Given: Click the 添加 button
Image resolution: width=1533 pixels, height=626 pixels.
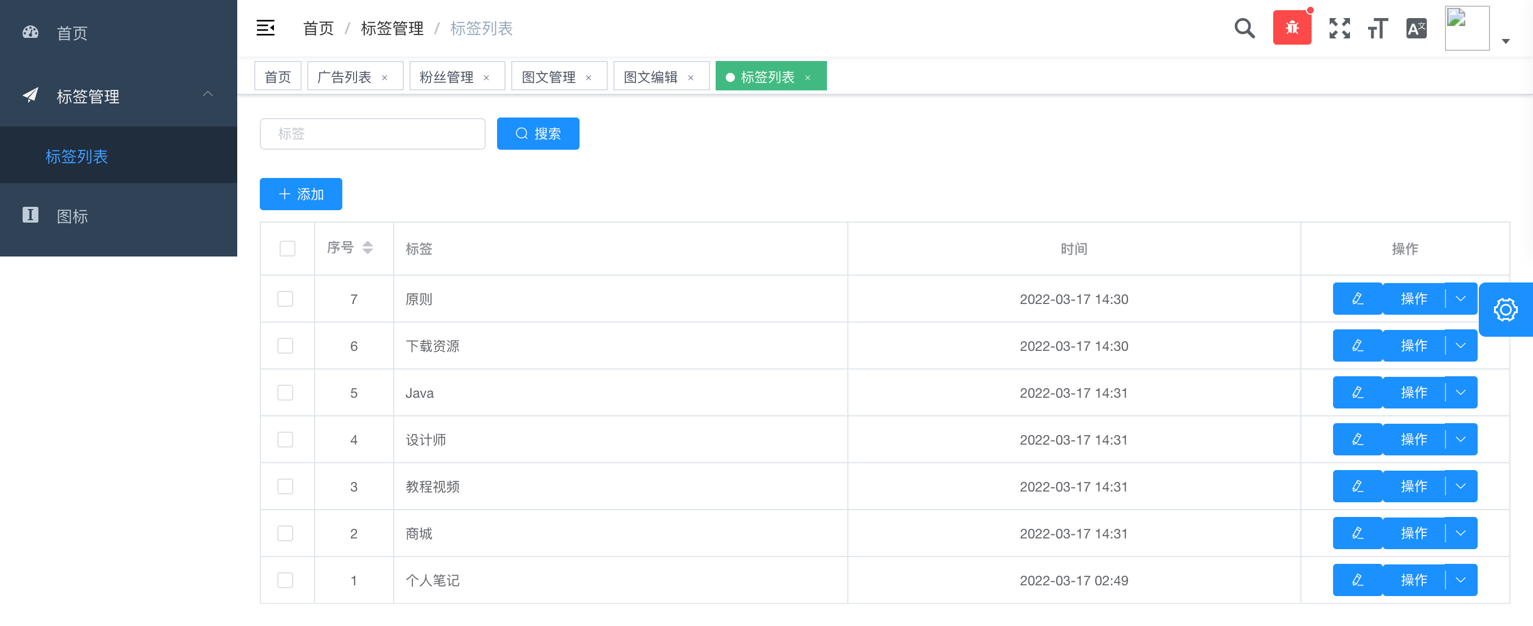Looking at the screenshot, I should click(x=300, y=194).
